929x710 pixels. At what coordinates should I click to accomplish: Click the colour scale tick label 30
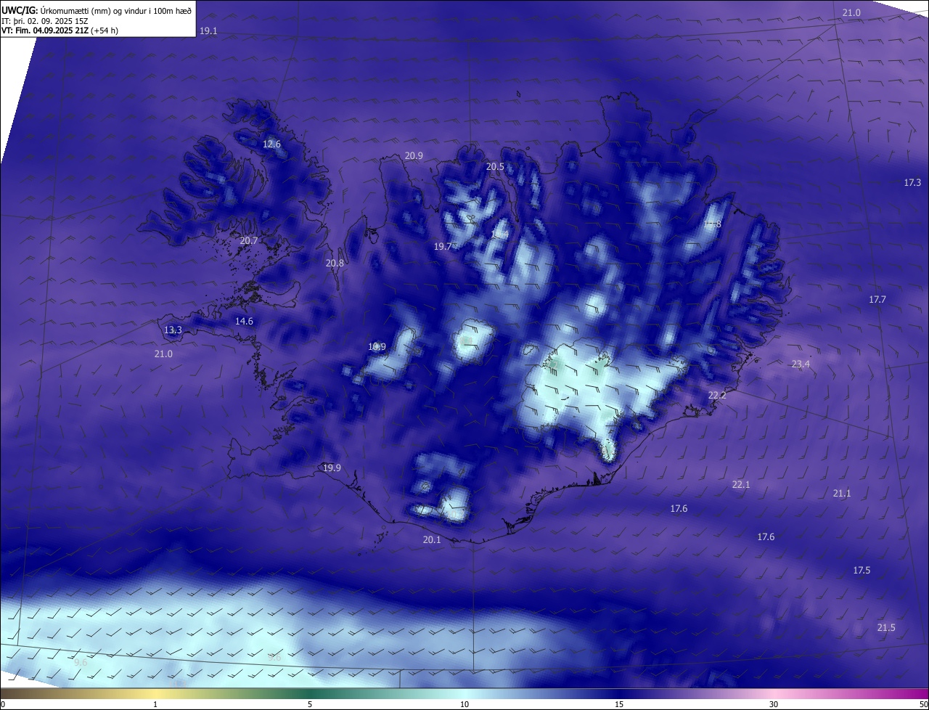click(x=774, y=705)
